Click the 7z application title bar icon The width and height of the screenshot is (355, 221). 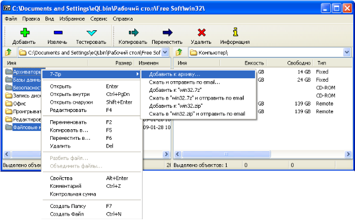(7, 8)
